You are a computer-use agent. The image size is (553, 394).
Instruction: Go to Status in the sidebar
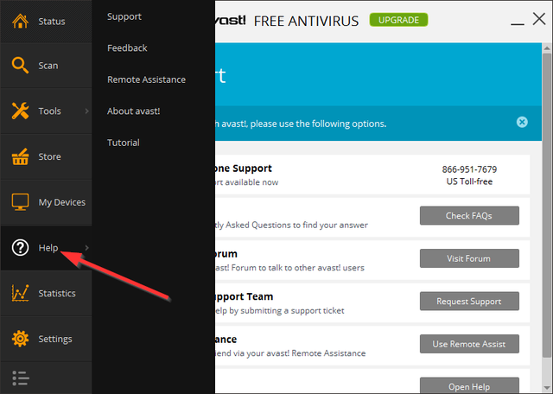pyautogui.click(x=52, y=22)
